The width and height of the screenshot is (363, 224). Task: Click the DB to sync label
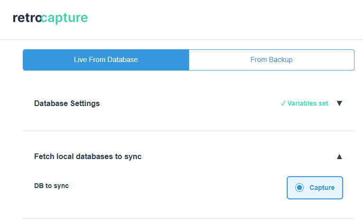(x=51, y=186)
